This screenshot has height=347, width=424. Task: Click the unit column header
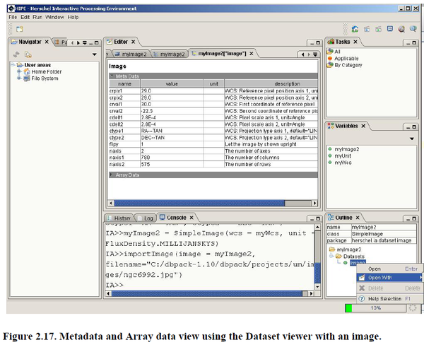[213, 84]
